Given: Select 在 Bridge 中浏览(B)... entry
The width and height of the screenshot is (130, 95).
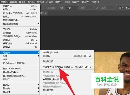Looking at the screenshot, I should (20, 13).
